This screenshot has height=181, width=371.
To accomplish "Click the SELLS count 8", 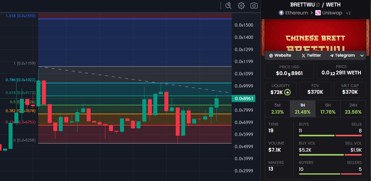I will coord(360,131).
